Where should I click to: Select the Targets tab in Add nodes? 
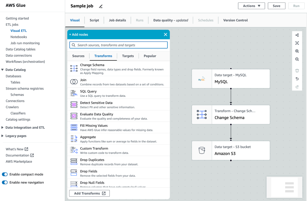[128, 56]
